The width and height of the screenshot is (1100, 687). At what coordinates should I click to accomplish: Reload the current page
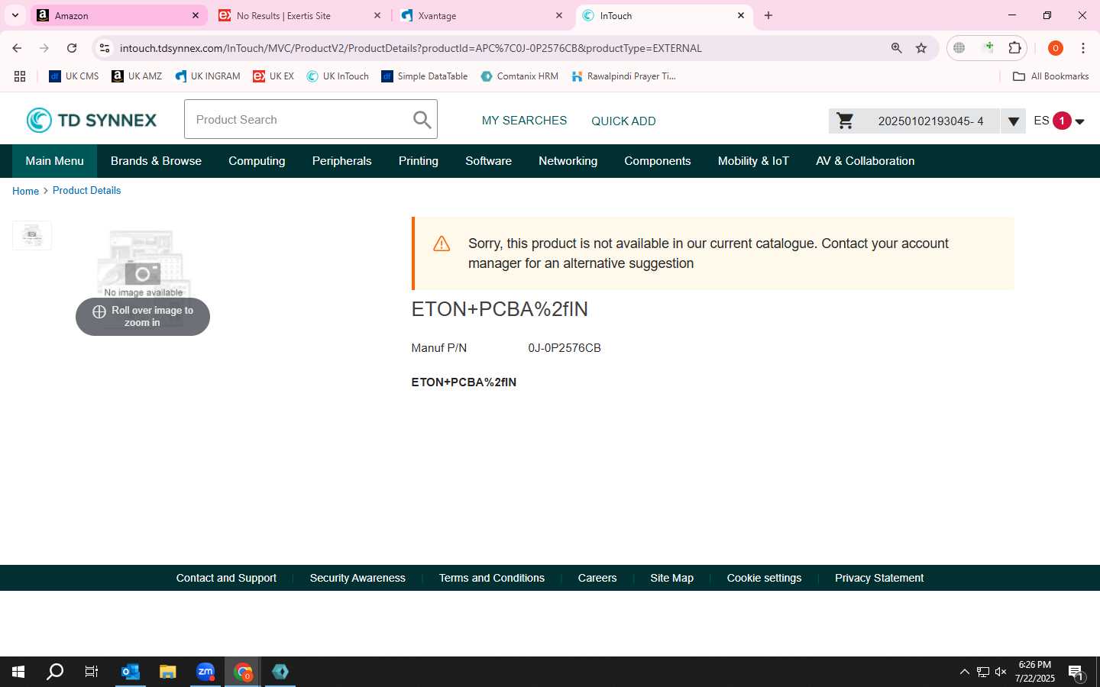tap(72, 48)
